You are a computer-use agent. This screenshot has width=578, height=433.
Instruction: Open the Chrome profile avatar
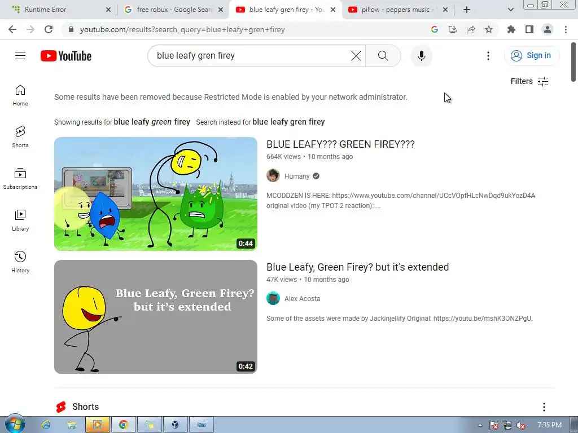pos(548,29)
